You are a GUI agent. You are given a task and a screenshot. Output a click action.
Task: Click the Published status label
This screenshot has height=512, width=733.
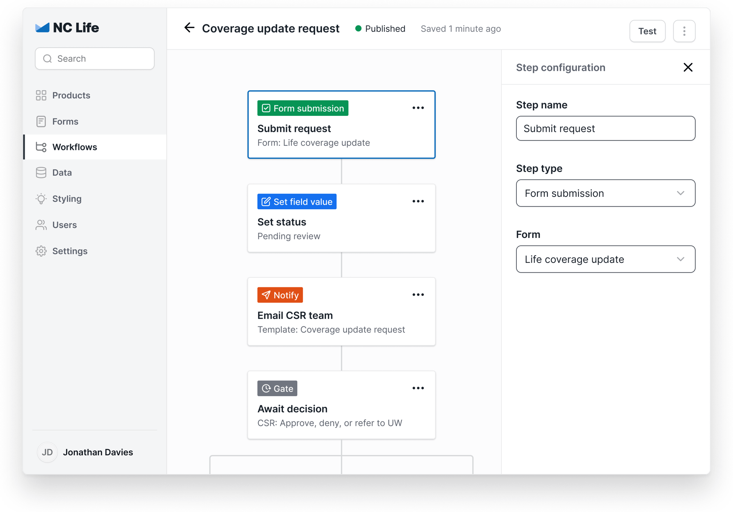(x=385, y=29)
